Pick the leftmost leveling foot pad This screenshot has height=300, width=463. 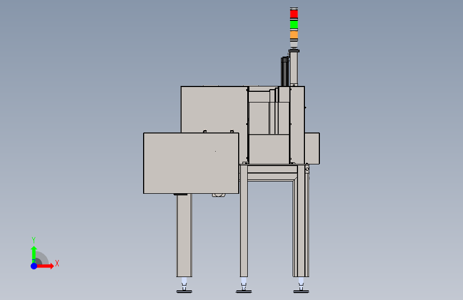coord(184,291)
